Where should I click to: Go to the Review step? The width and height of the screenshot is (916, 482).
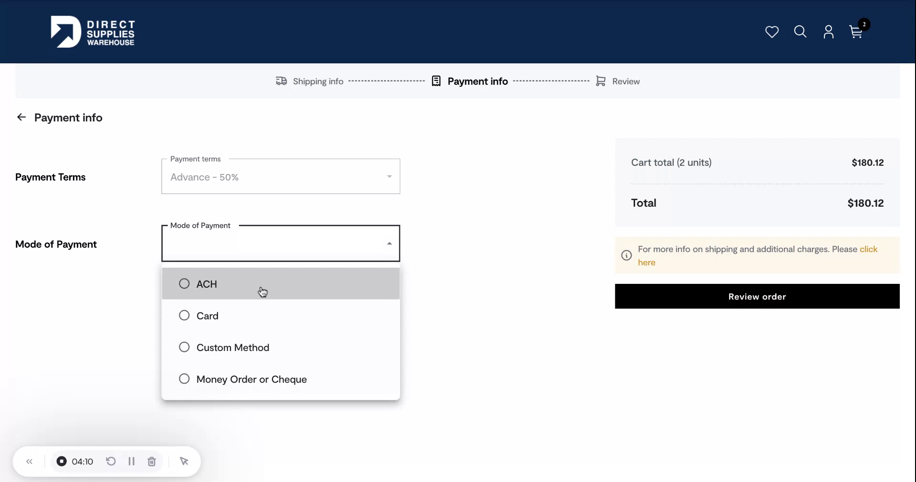626,81
